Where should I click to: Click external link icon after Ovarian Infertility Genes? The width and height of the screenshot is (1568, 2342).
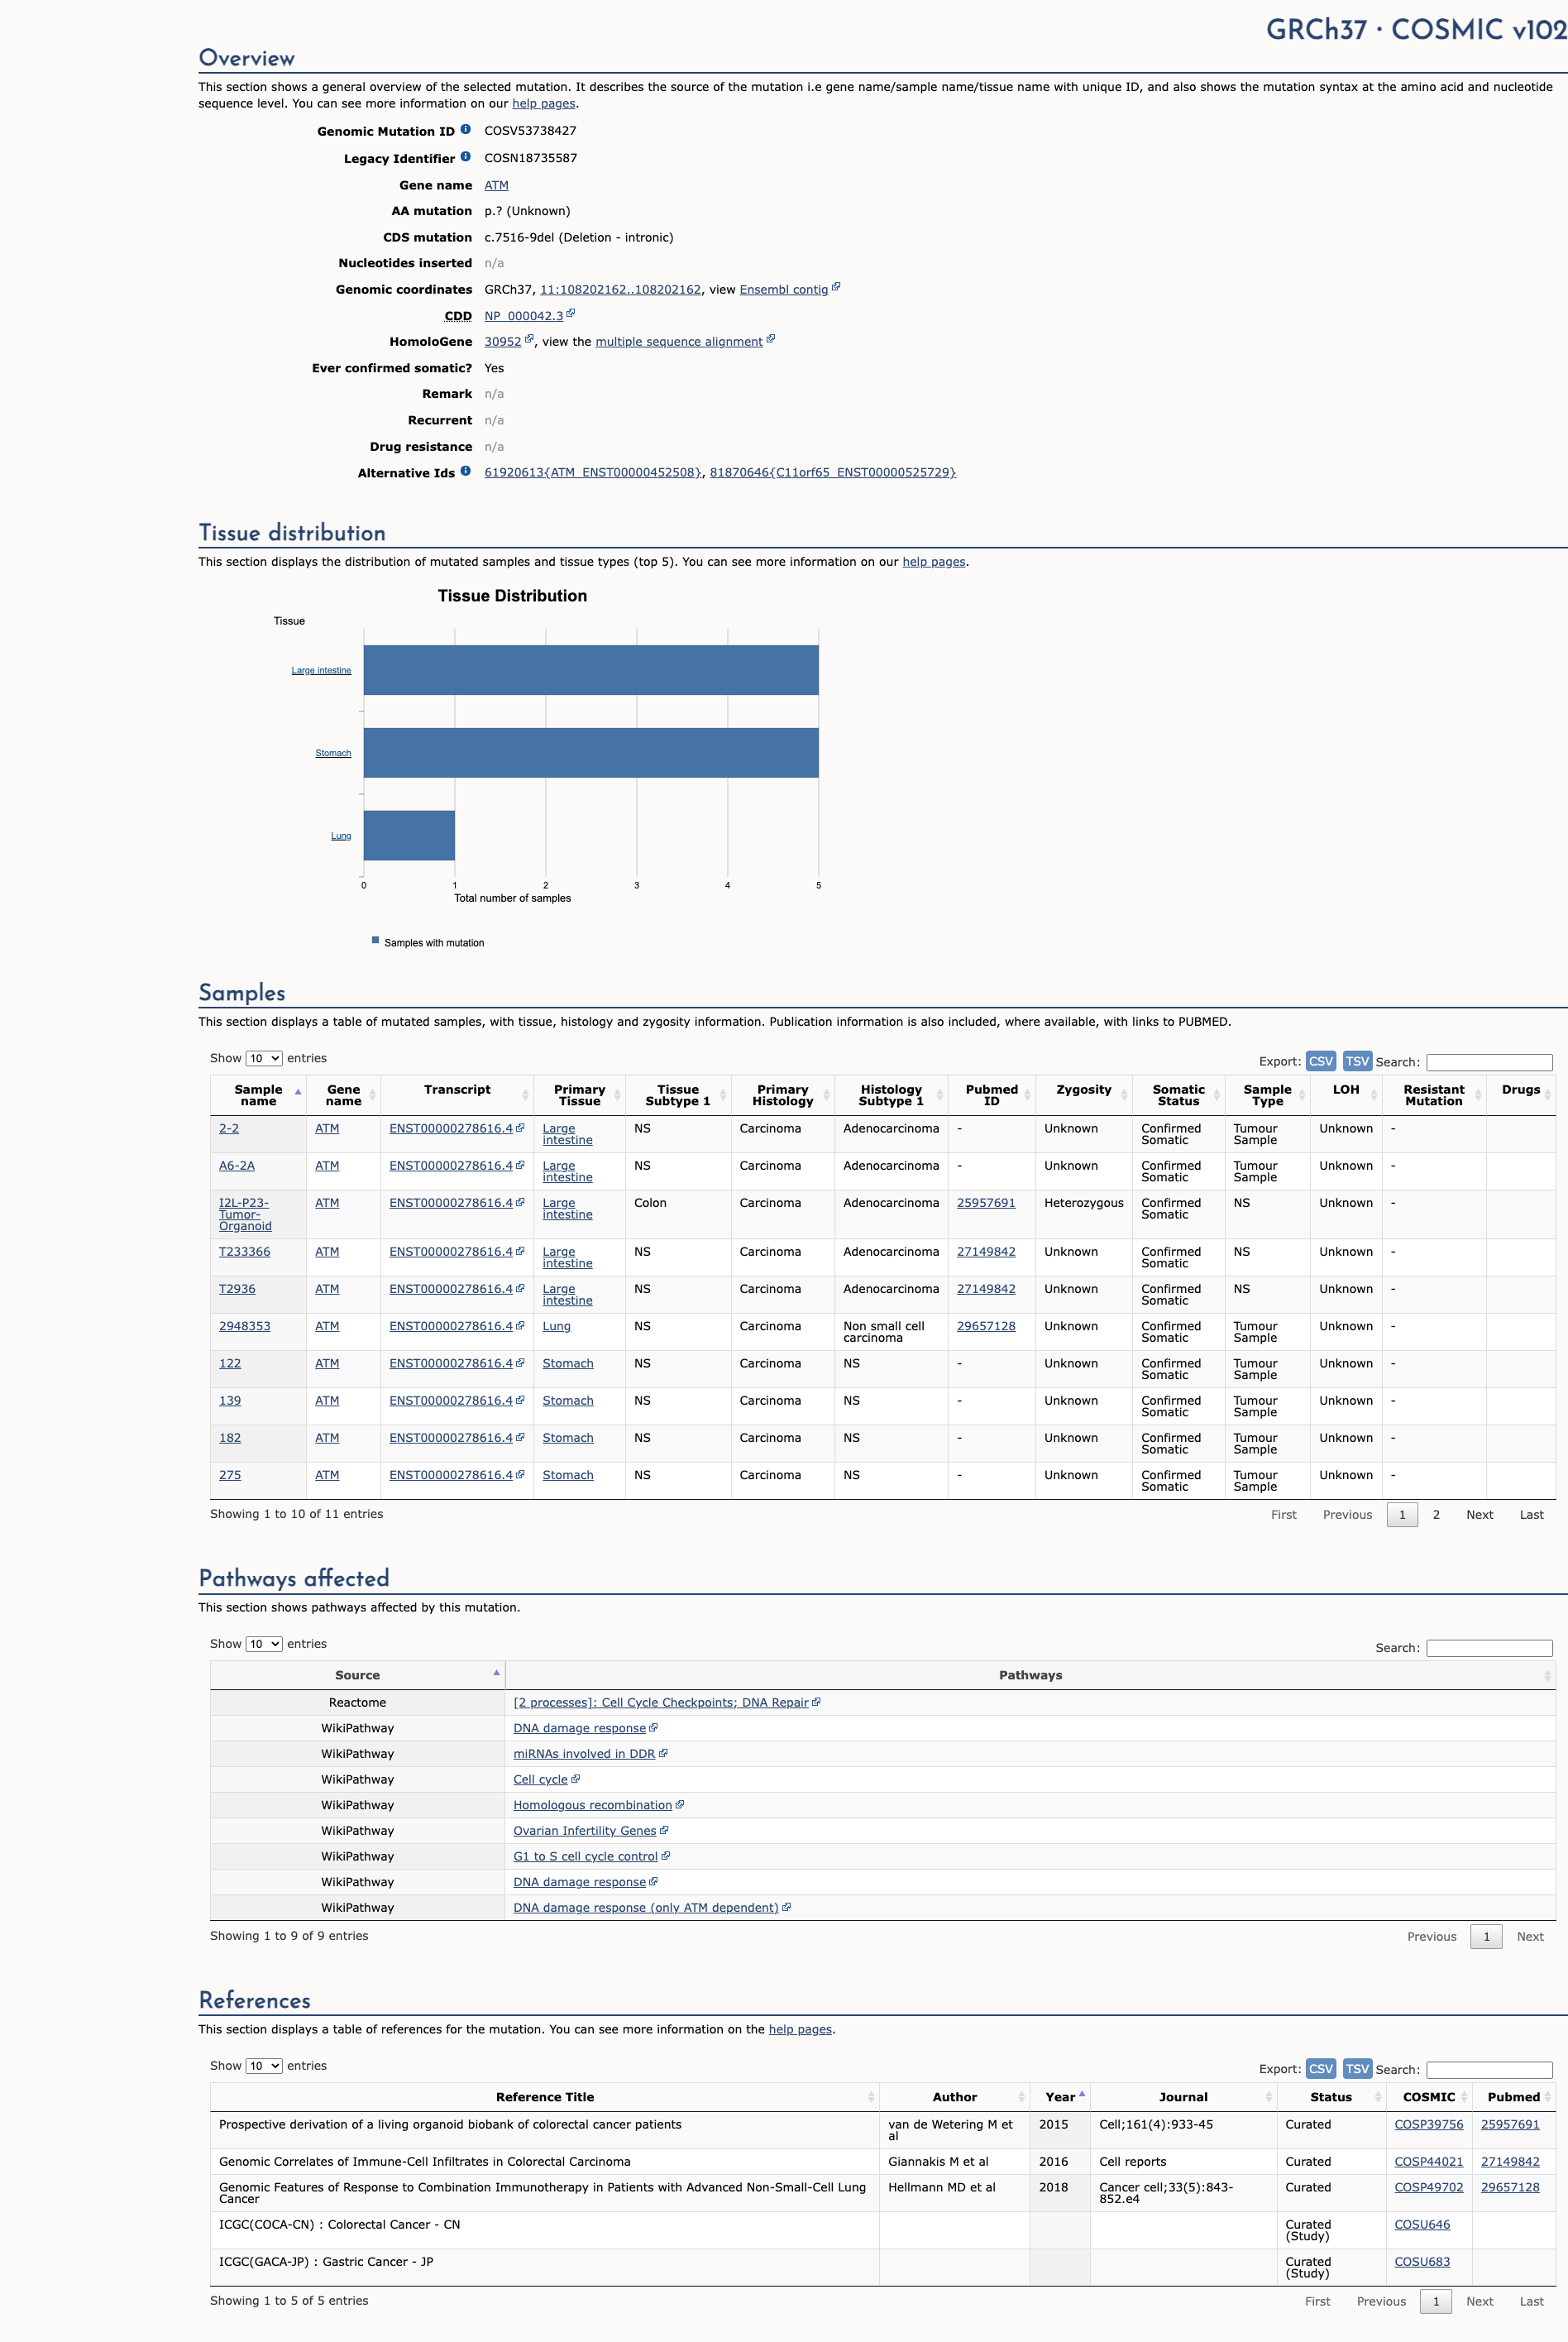click(x=664, y=1830)
